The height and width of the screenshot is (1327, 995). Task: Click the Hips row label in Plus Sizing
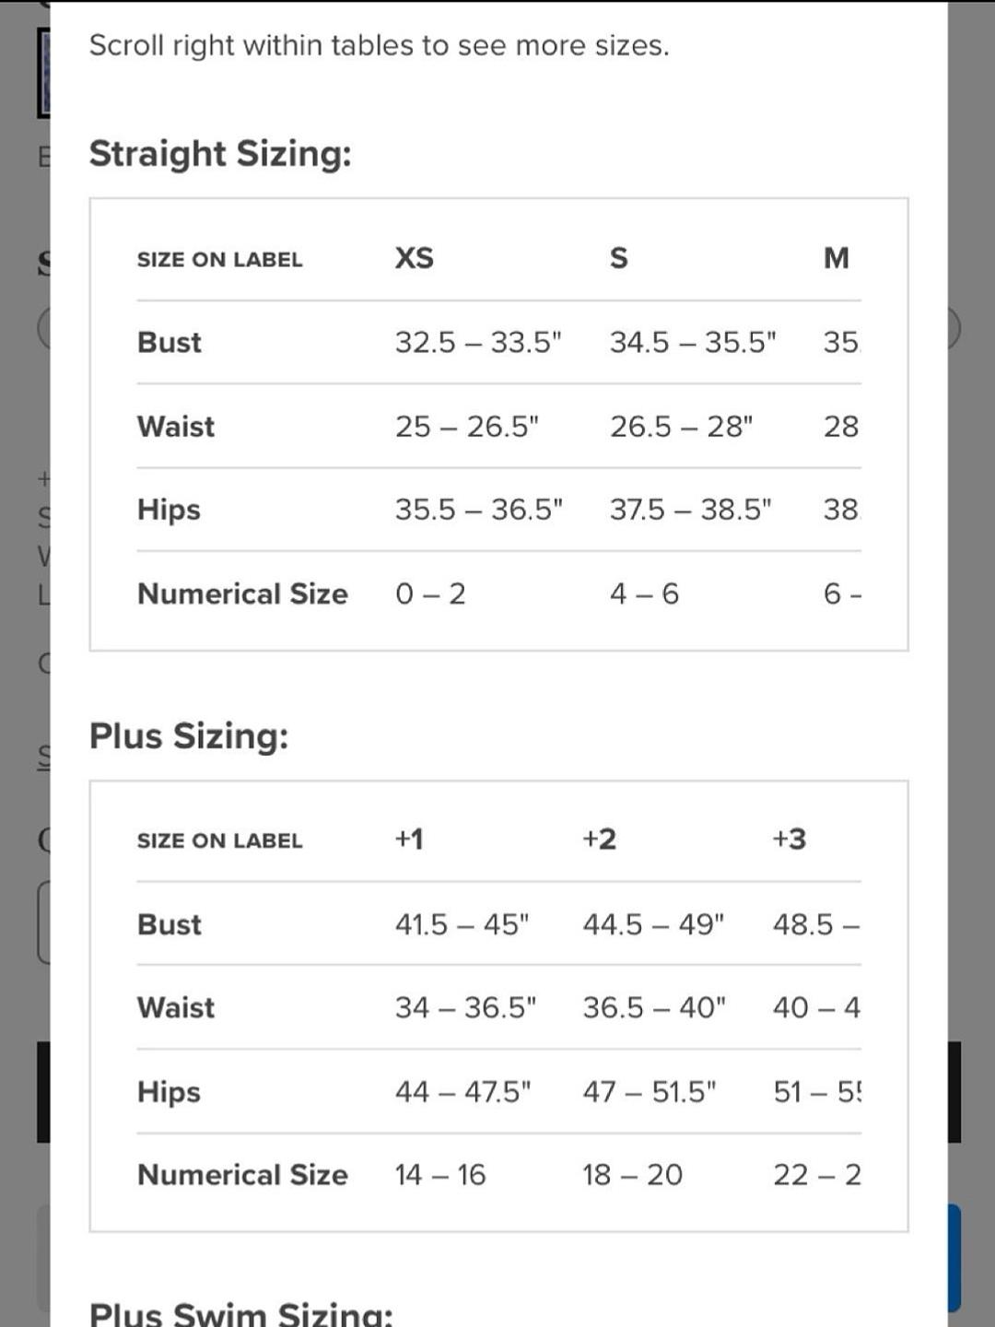pyautogui.click(x=169, y=1092)
